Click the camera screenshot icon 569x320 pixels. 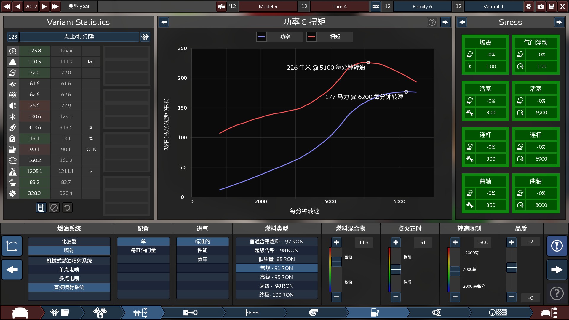click(540, 6)
